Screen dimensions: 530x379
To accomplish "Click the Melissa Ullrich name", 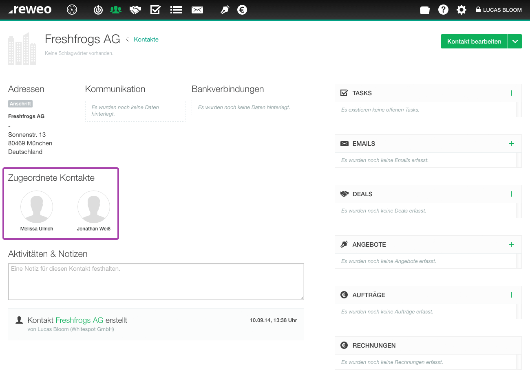I will click(37, 229).
